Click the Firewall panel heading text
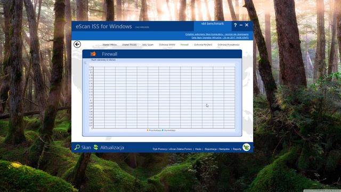This screenshot has width=341, height=192. pos(109,54)
